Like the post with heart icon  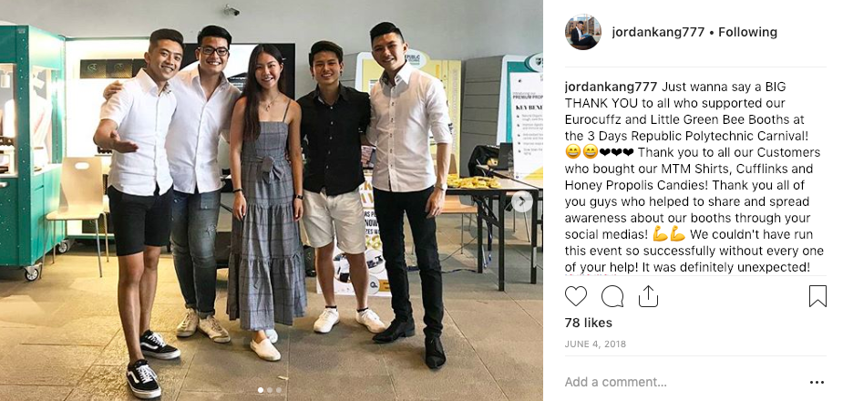click(576, 296)
